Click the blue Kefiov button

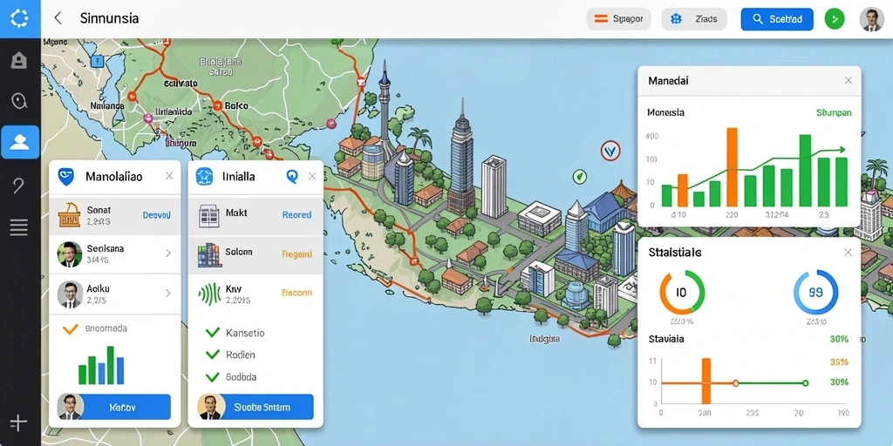pyautogui.click(x=114, y=408)
